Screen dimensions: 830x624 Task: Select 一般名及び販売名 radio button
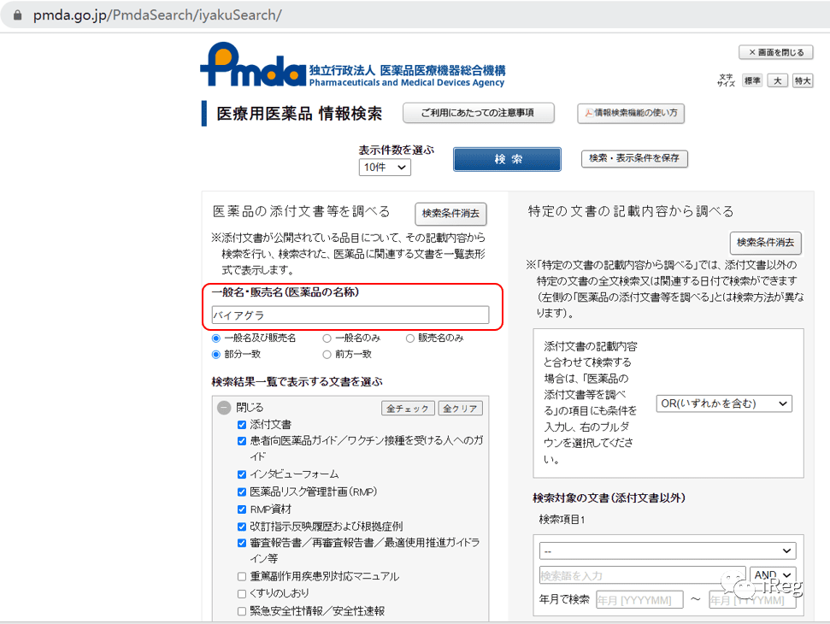216,338
